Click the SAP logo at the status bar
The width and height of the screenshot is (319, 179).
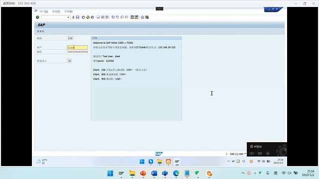(159, 154)
